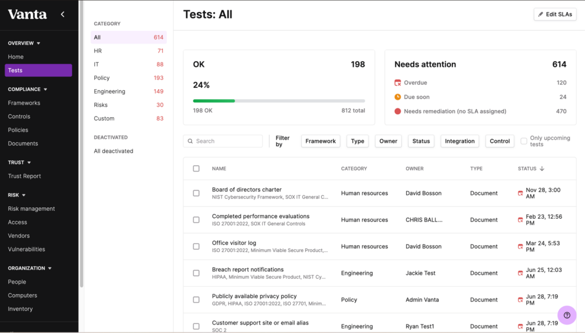Collapse the sidebar with the chevron arrow
585x333 pixels.
coord(62,14)
